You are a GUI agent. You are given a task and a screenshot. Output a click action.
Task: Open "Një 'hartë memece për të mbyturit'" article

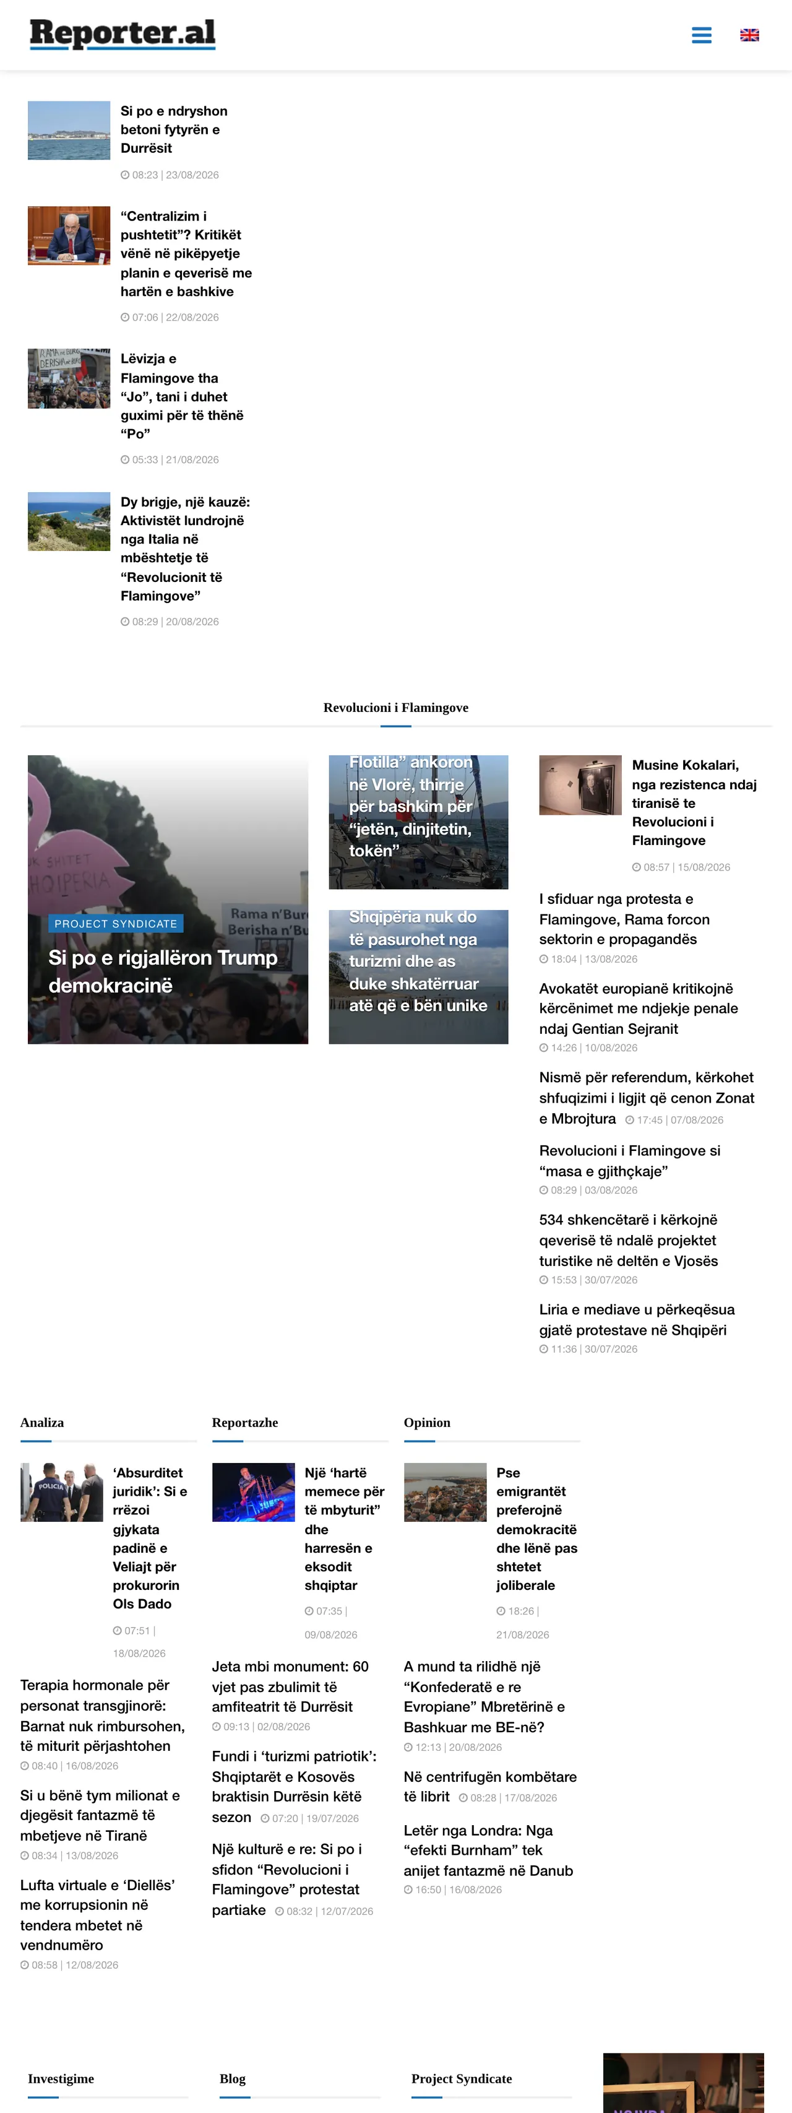click(345, 1529)
